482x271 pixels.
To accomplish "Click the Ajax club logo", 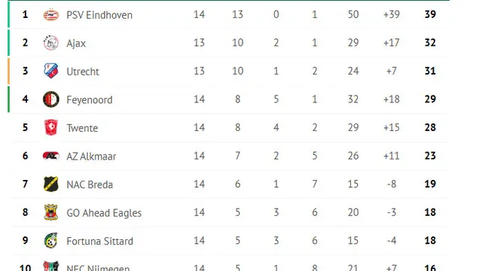I will 51,43.
